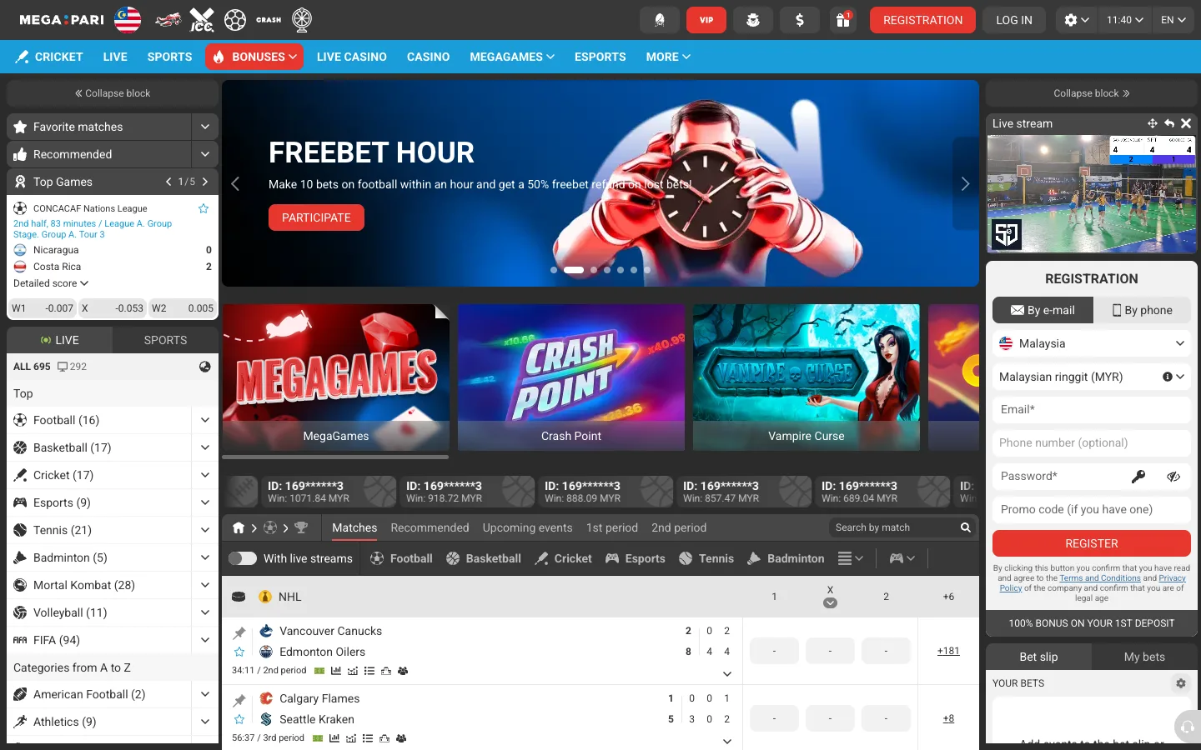Select By e-mail registration option
Viewport: 1201px width, 750px height.
click(x=1043, y=310)
